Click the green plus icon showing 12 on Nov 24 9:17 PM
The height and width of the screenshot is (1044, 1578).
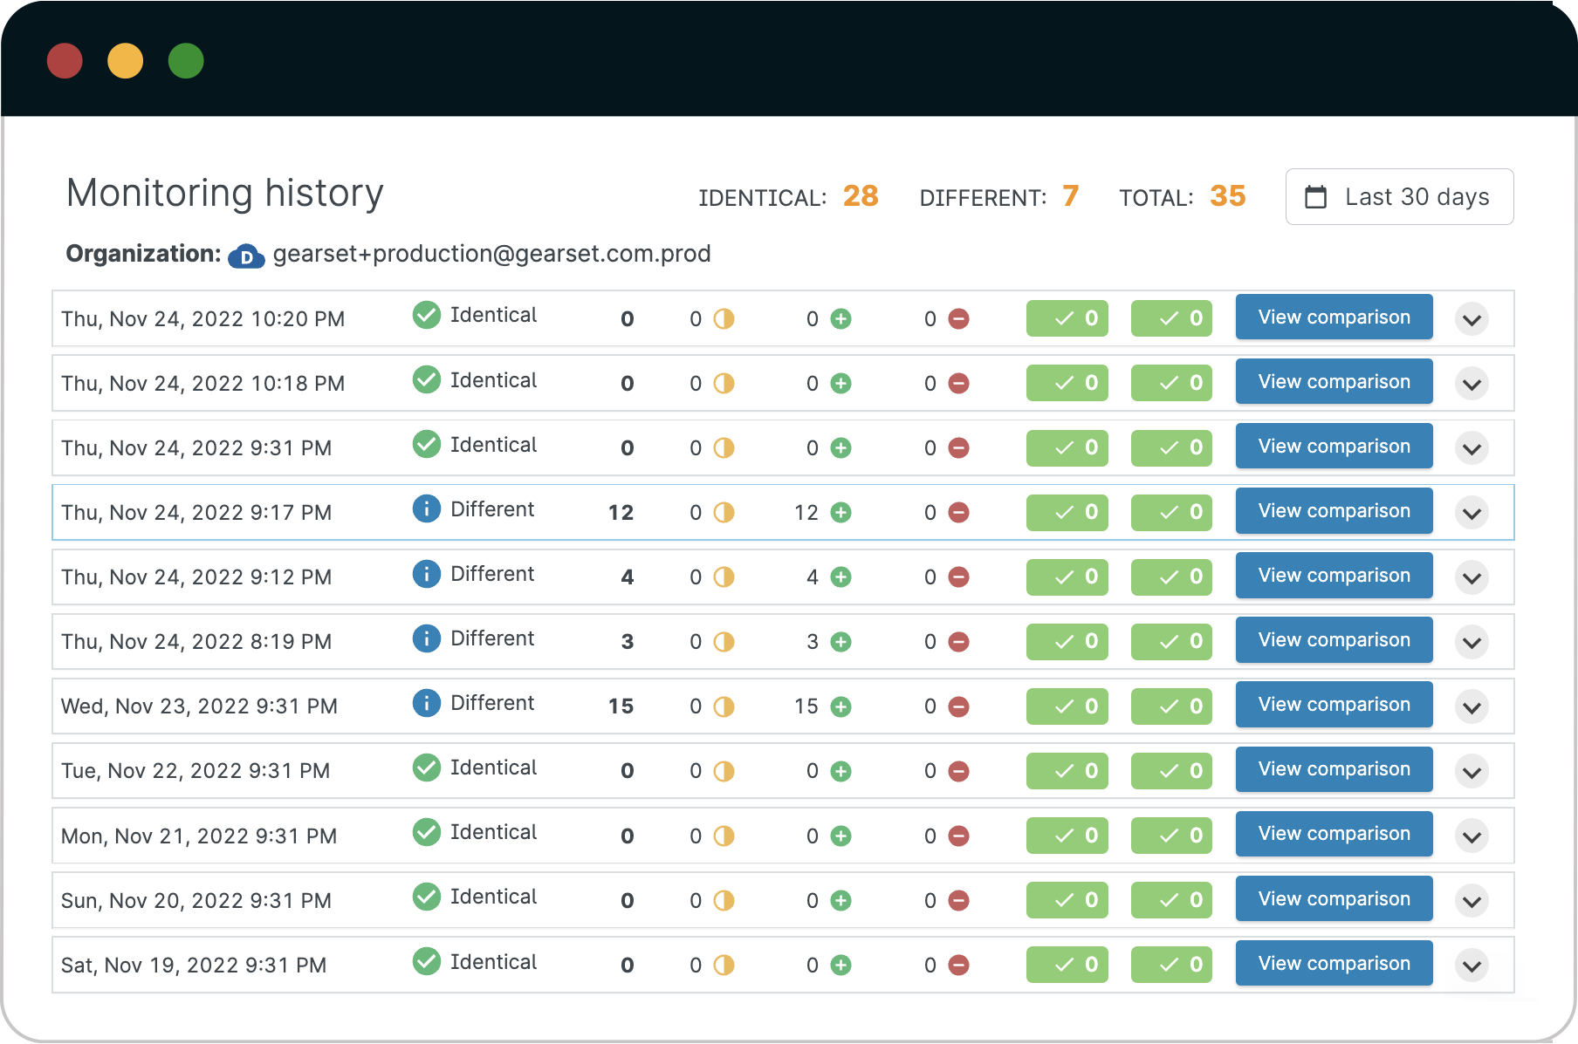[840, 513]
